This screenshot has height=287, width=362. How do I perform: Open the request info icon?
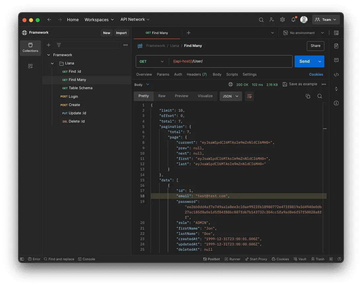click(336, 103)
